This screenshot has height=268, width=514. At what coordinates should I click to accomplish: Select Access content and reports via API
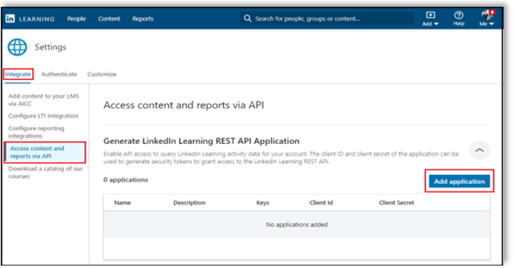pyautogui.click(x=45, y=152)
